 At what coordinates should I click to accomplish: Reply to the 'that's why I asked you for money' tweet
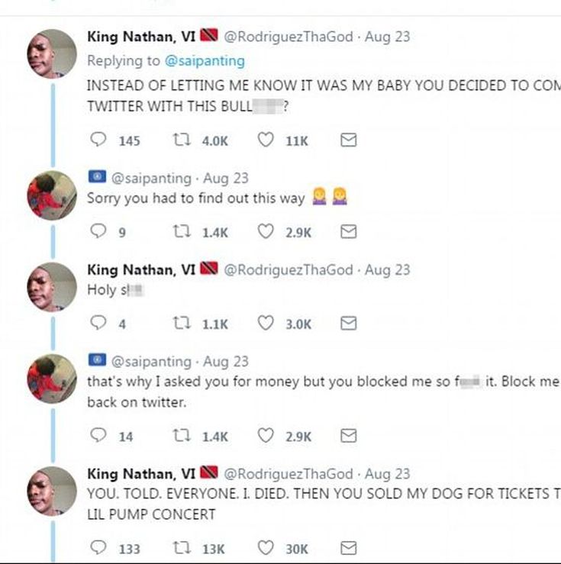point(98,436)
